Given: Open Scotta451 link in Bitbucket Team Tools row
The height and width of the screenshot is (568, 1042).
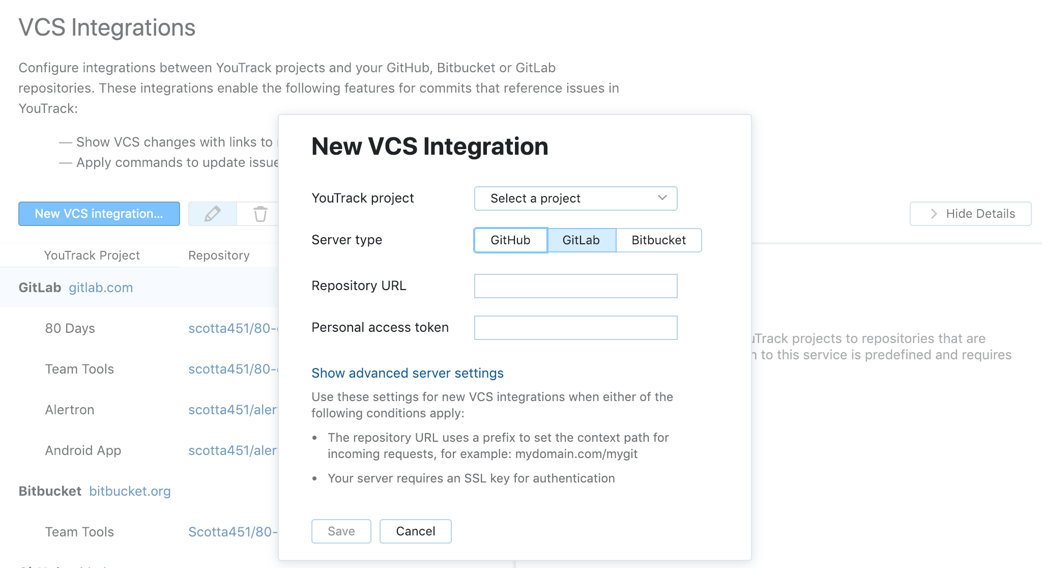Looking at the screenshot, I should (x=233, y=532).
